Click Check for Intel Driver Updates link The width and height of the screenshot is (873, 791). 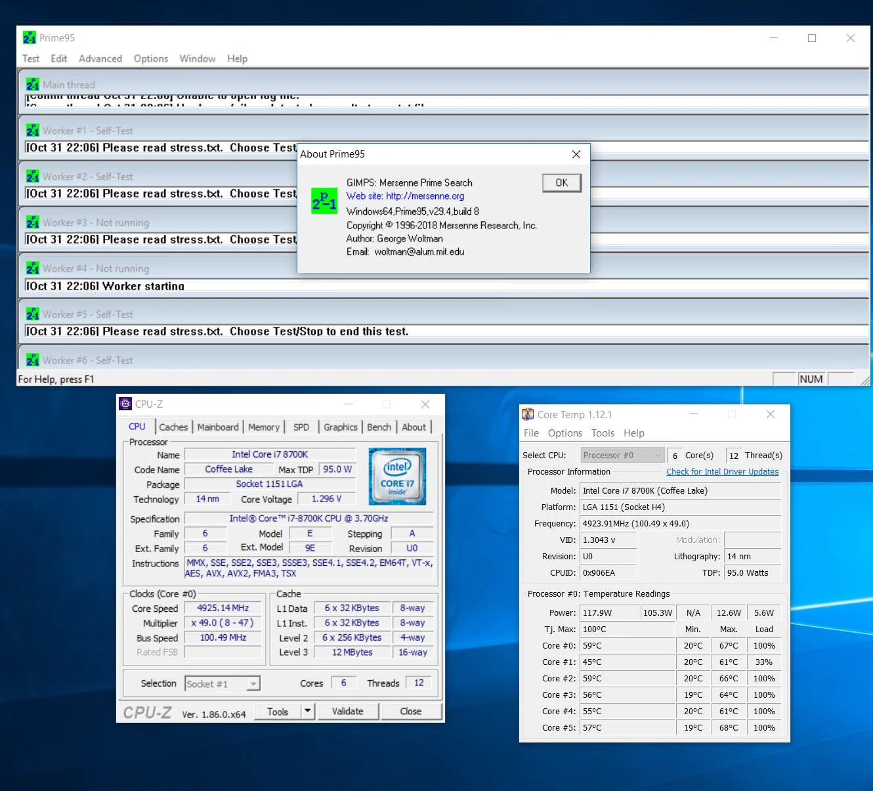tap(722, 472)
